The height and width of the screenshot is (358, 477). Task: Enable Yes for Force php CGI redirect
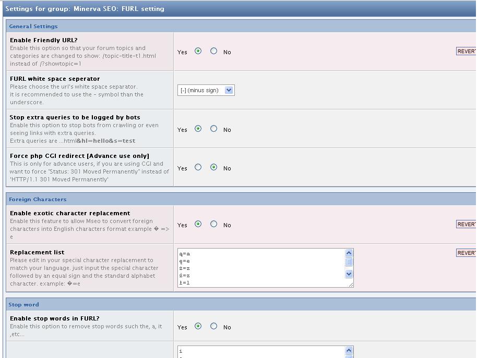tap(198, 167)
